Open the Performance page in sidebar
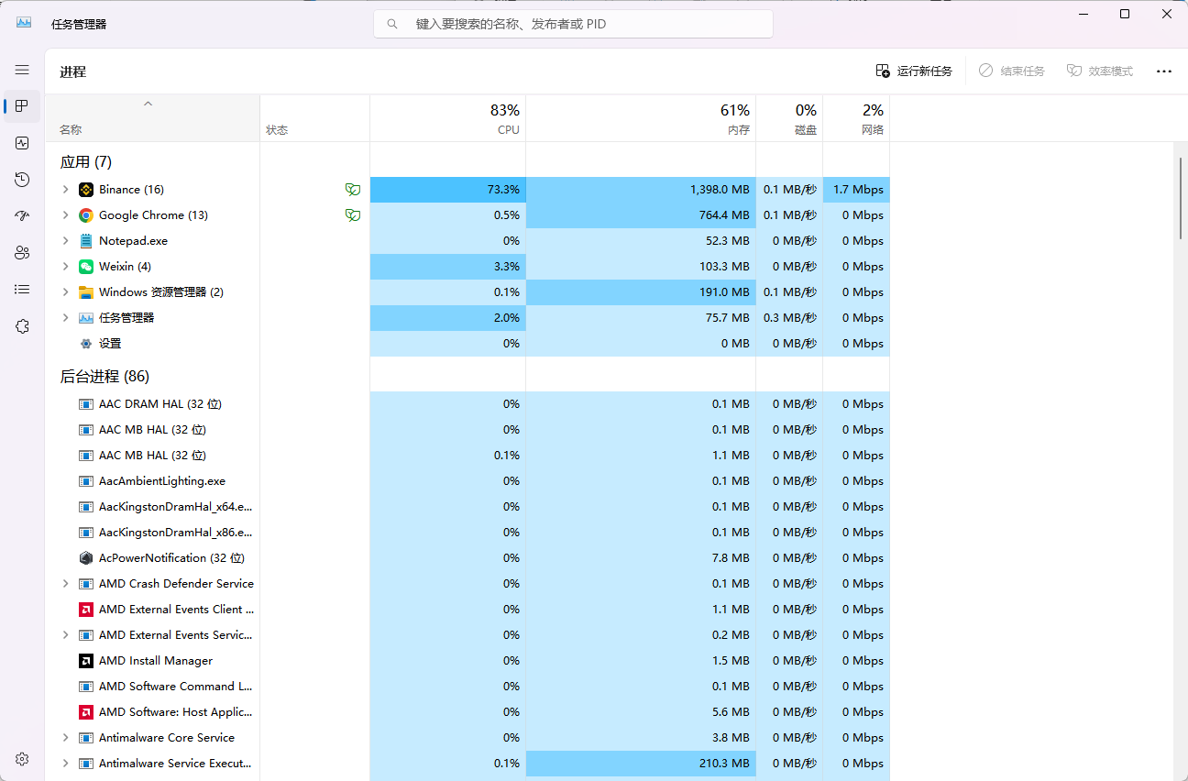The image size is (1188, 781). point(22,143)
